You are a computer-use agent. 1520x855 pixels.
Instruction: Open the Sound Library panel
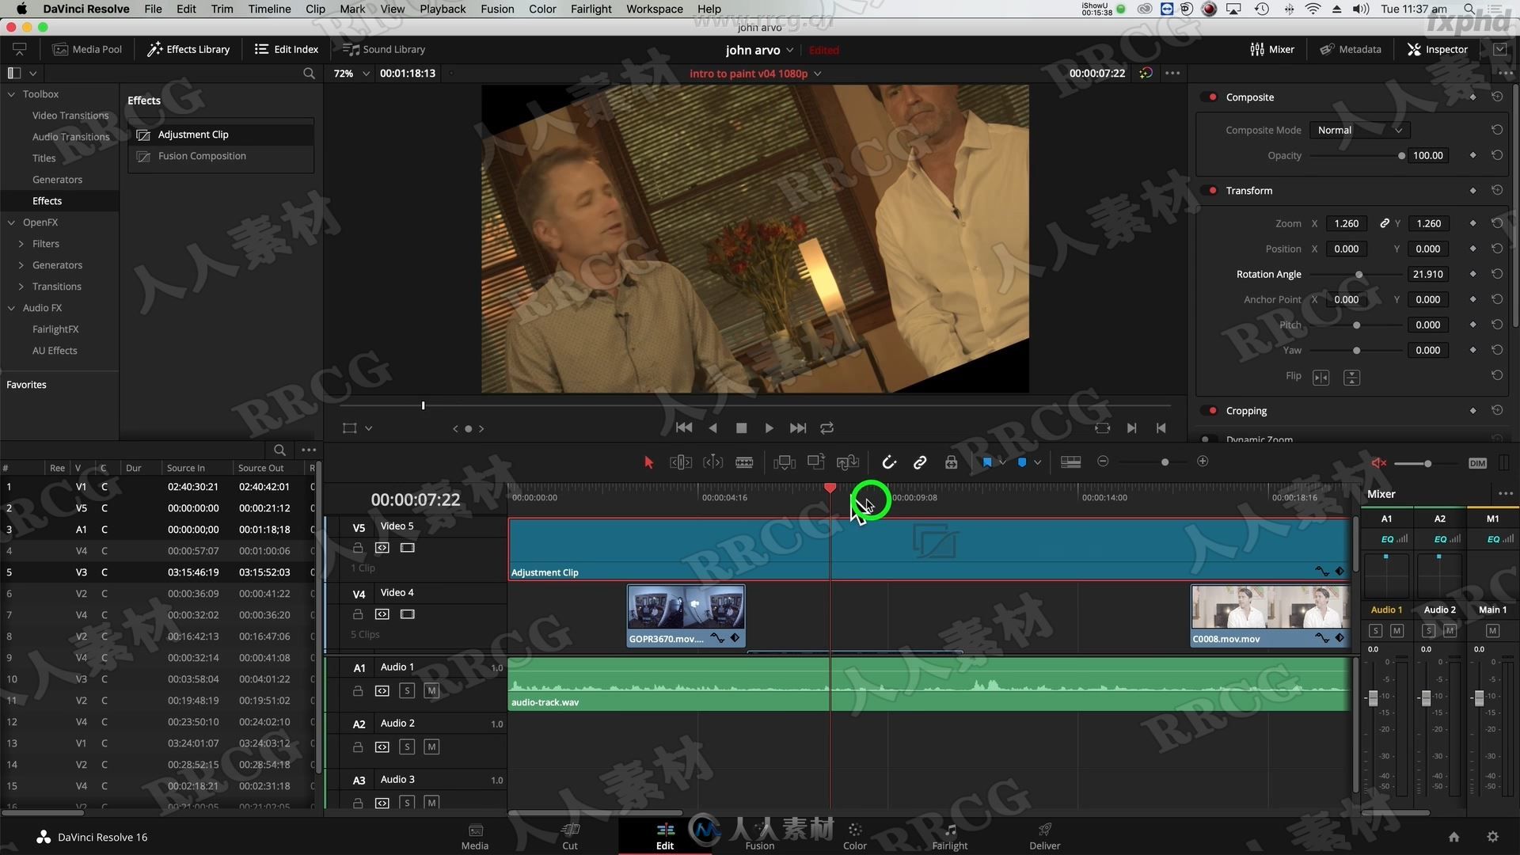[384, 49]
